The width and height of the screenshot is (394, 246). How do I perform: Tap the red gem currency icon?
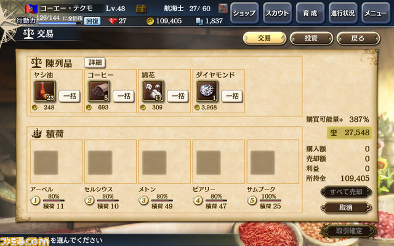point(113,21)
